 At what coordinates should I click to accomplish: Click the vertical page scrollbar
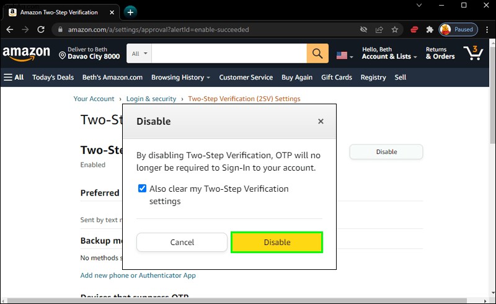[x=492, y=95]
